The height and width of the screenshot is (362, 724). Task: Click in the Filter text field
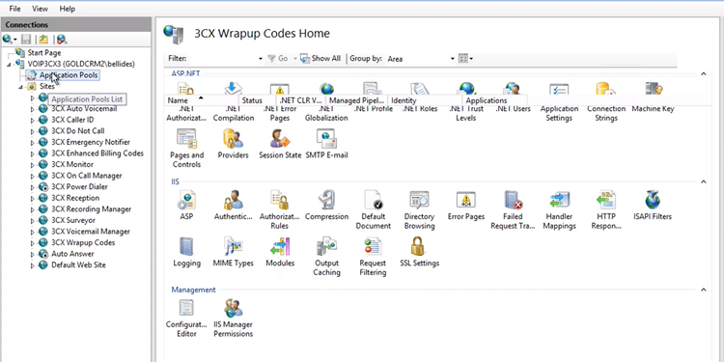tap(224, 59)
